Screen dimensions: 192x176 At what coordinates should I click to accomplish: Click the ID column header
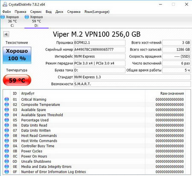pyautogui.click(x=15, y=94)
